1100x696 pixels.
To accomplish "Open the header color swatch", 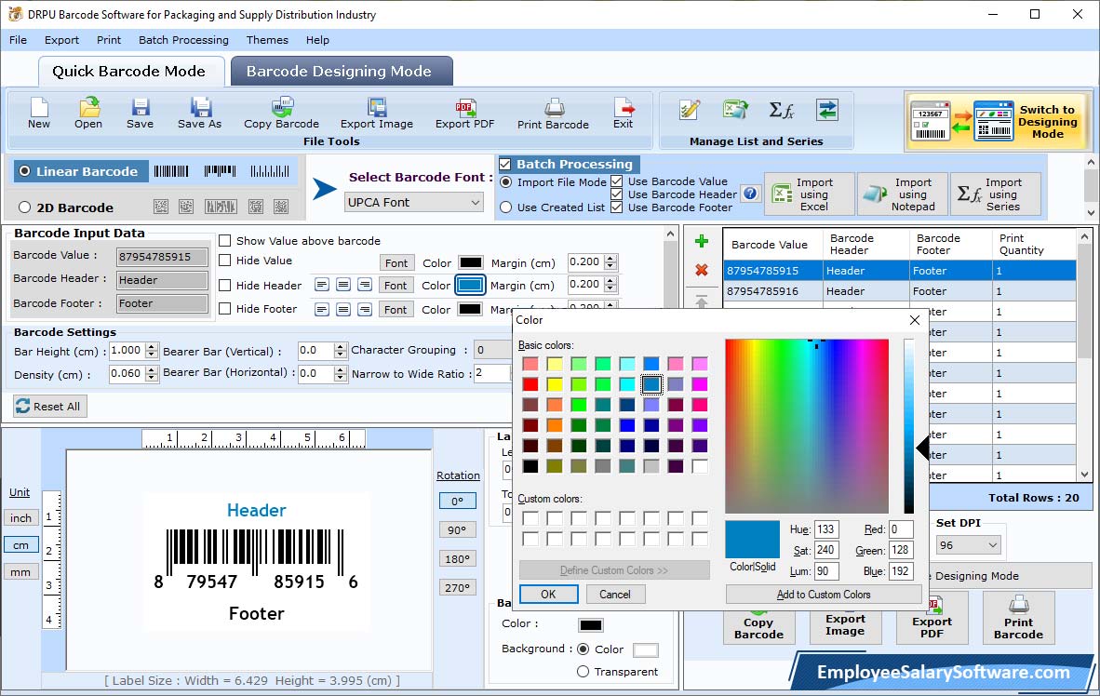I will [x=470, y=285].
